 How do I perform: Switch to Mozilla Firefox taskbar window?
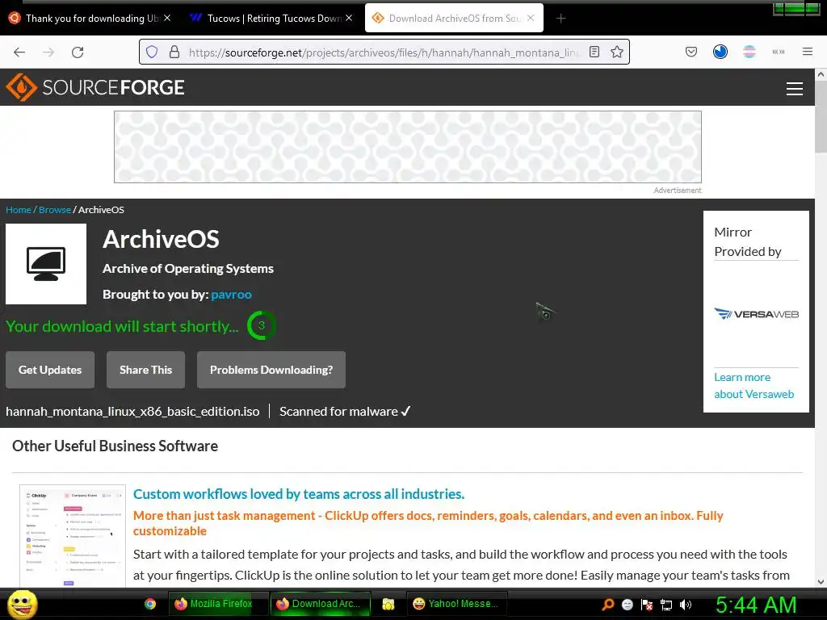(218, 604)
